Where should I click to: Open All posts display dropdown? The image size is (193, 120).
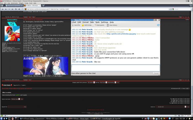pyautogui.click(x=91, y=82)
